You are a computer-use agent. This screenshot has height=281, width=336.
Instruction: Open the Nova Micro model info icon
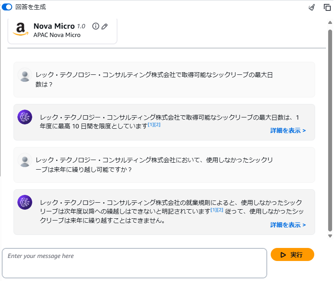point(96,26)
